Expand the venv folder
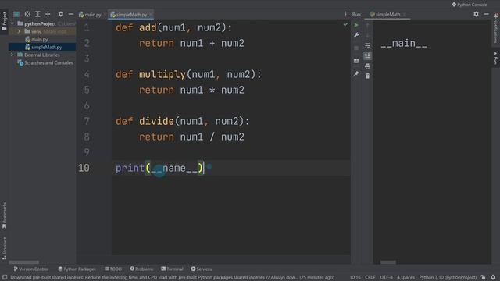 (x=19, y=31)
